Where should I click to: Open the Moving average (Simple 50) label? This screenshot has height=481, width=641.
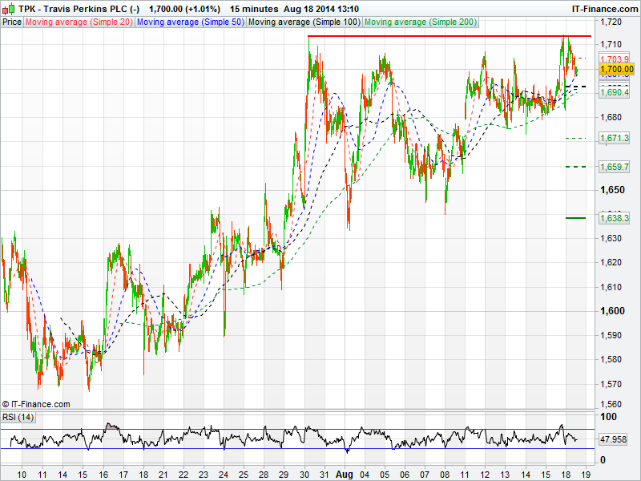click(190, 22)
